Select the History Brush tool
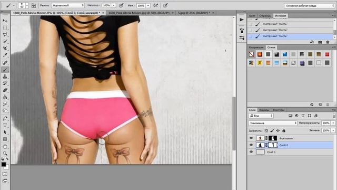Viewport: 337px width, 190px height. (5, 83)
